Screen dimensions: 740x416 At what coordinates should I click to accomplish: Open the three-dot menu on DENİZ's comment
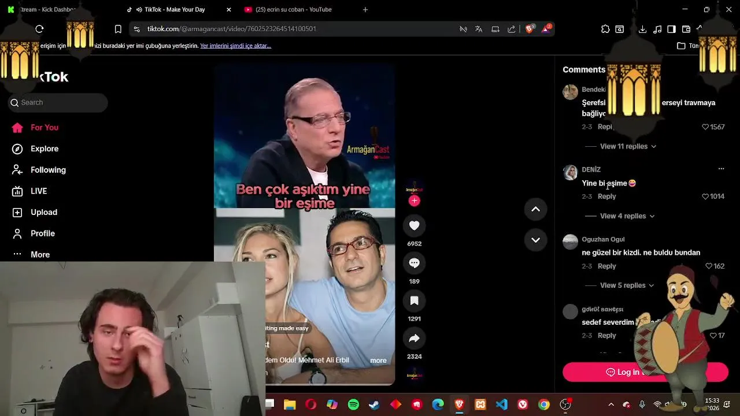721,169
